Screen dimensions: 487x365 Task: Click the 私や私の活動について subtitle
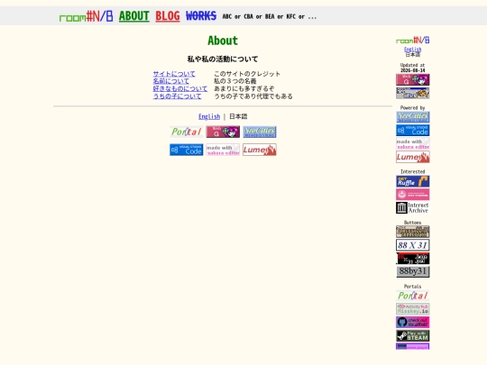point(223,59)
